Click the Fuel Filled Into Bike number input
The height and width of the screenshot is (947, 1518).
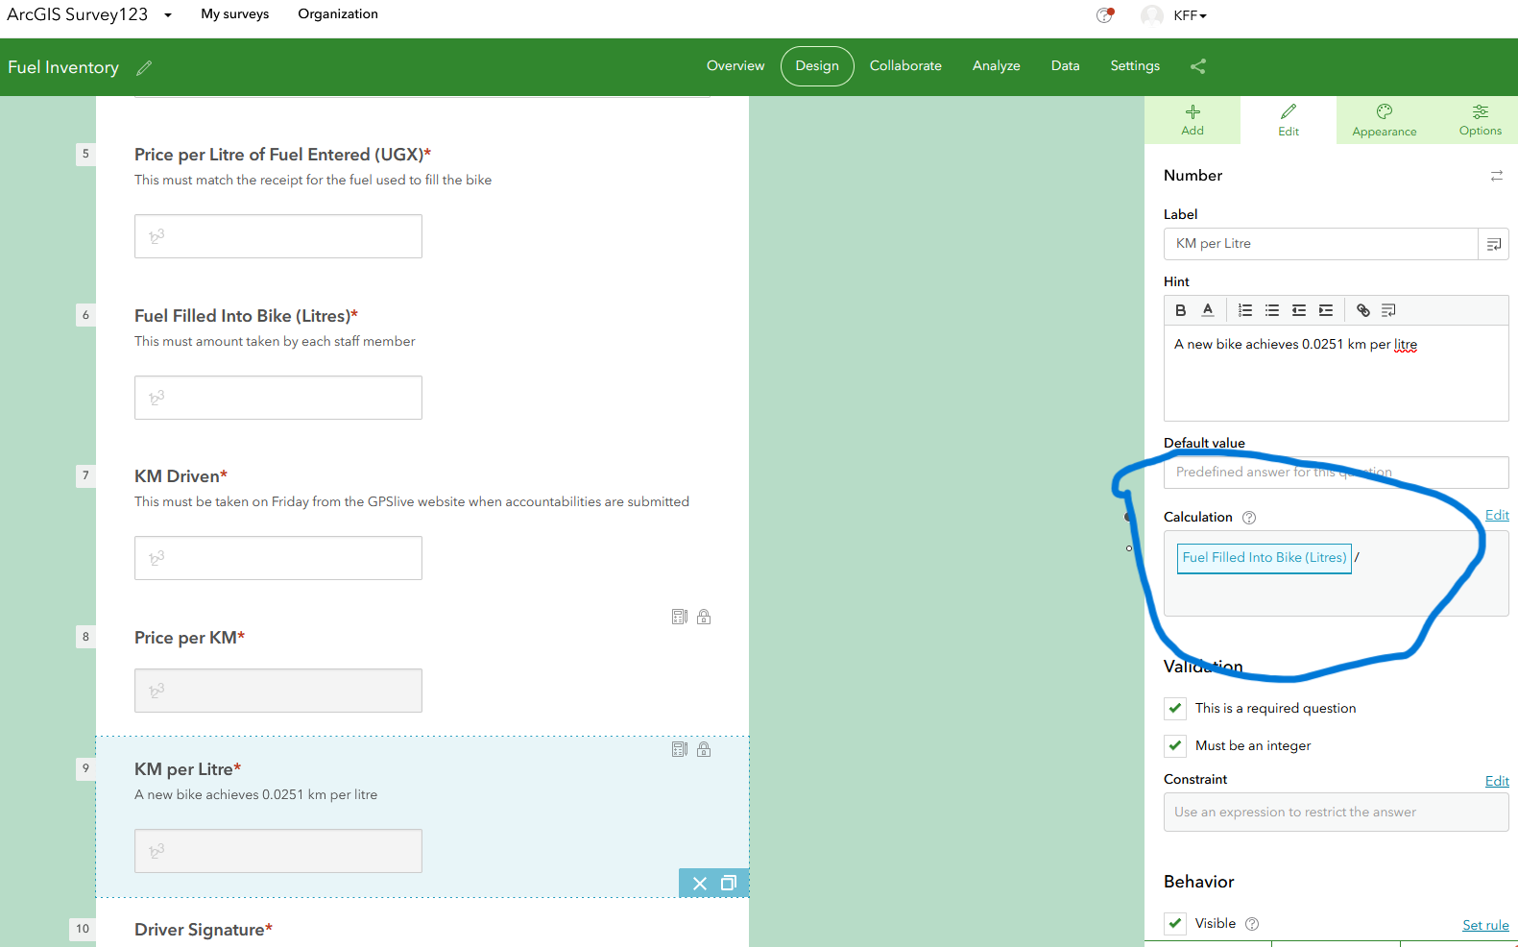[x=278, y=398]
